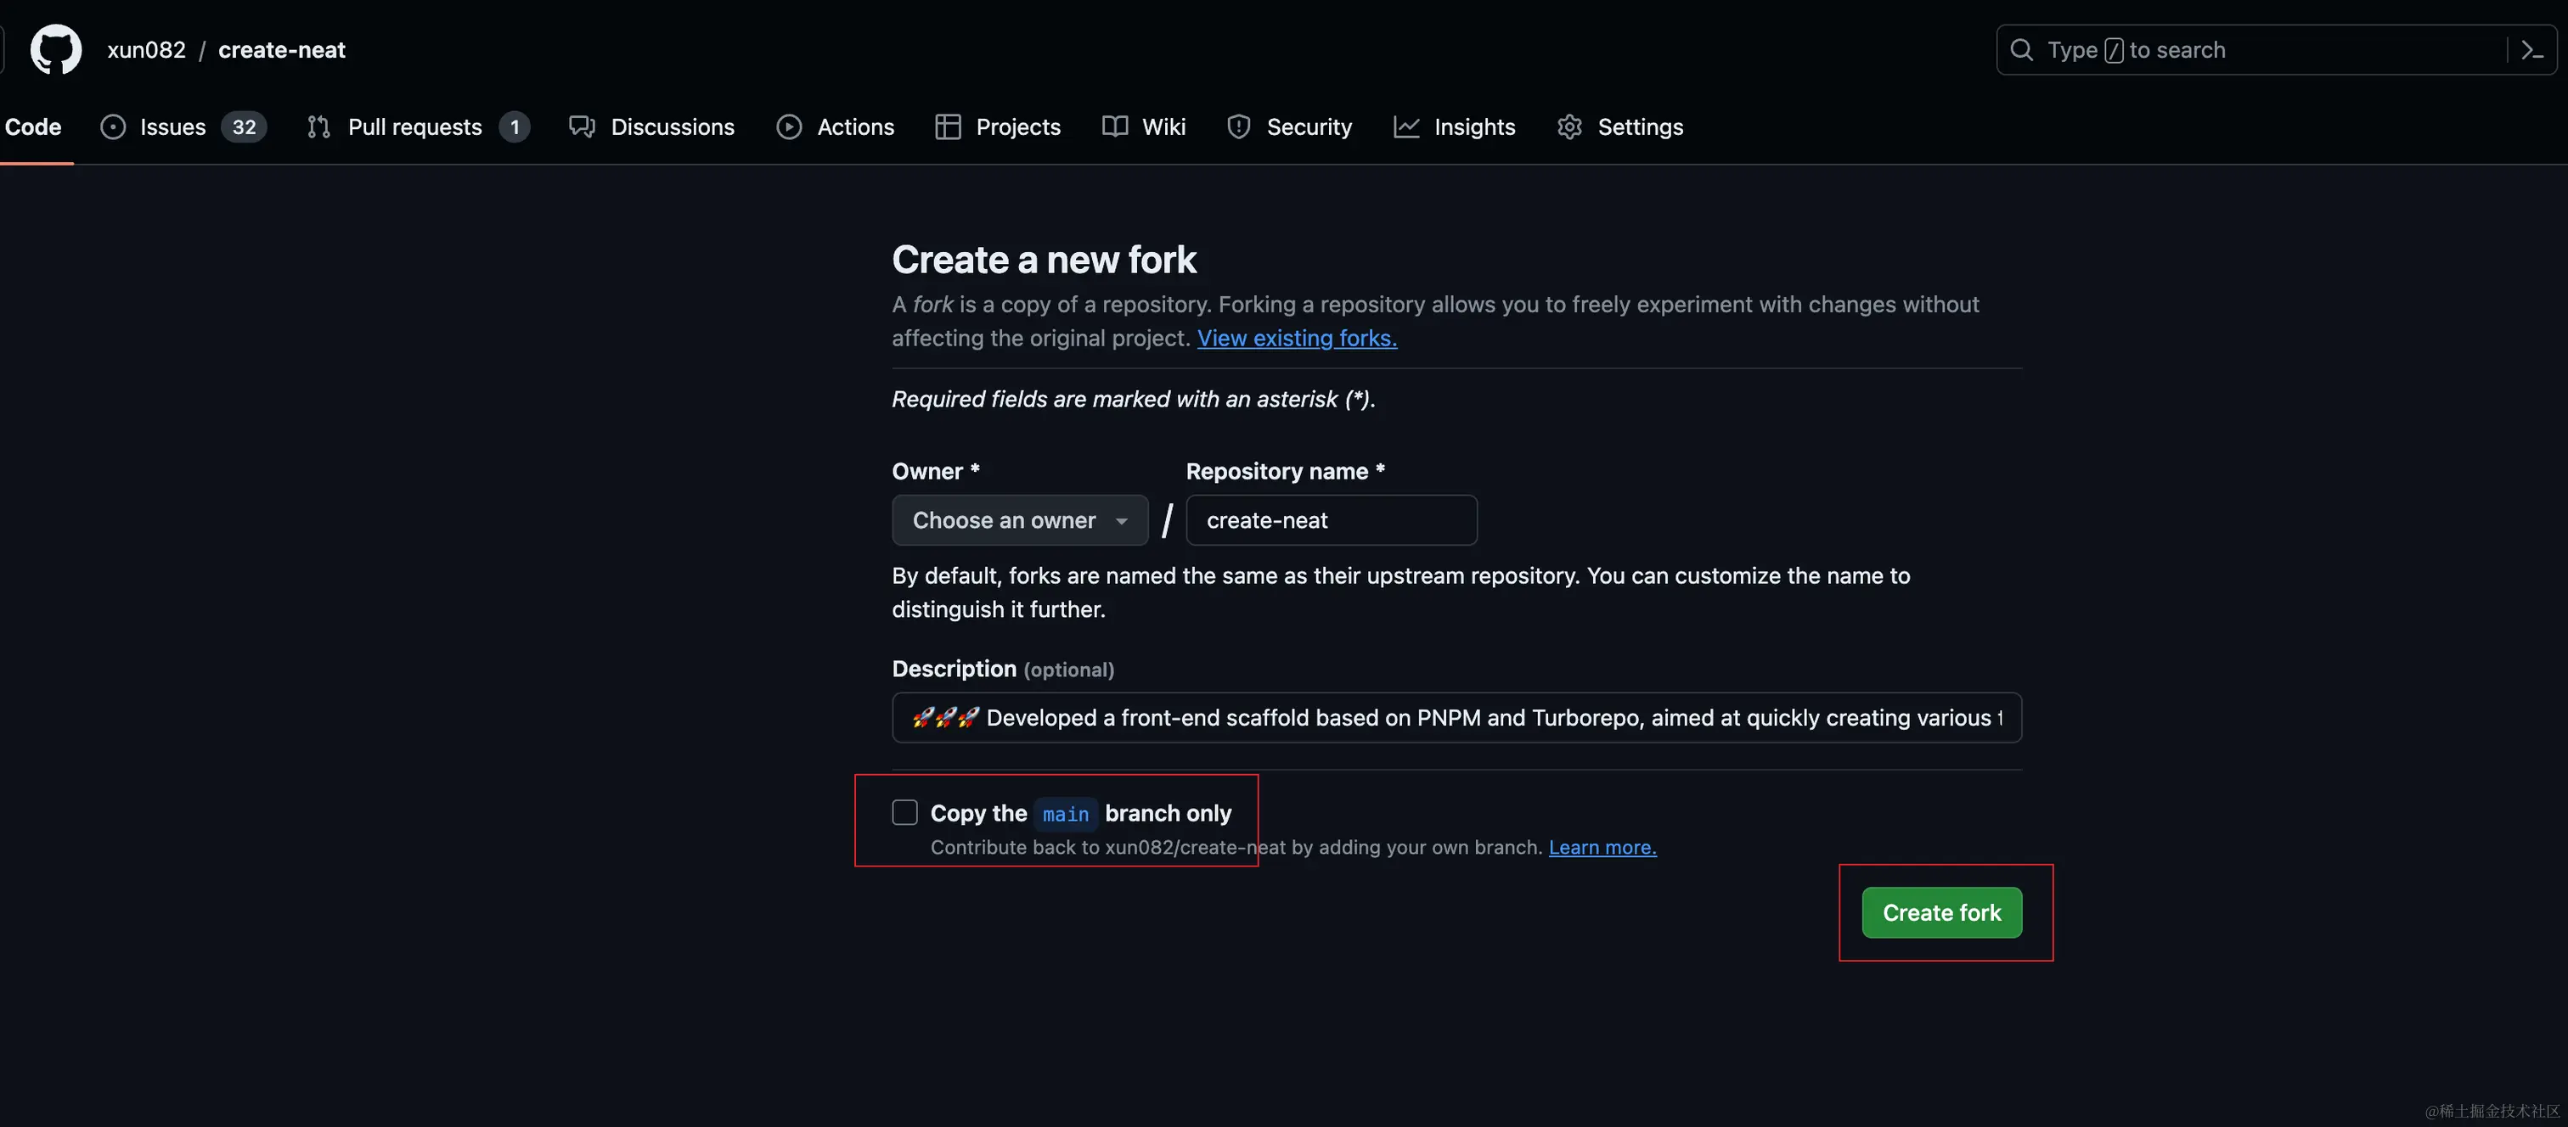The width and height of the screenshot is (2568, 1127).
Task: Focus the Description text field
Action: coord(1456,717)
